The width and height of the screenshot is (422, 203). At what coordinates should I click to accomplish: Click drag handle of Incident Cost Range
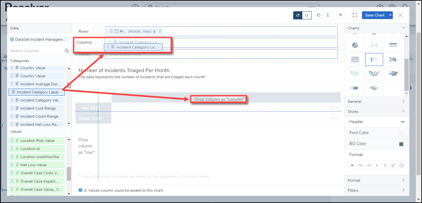12,108
